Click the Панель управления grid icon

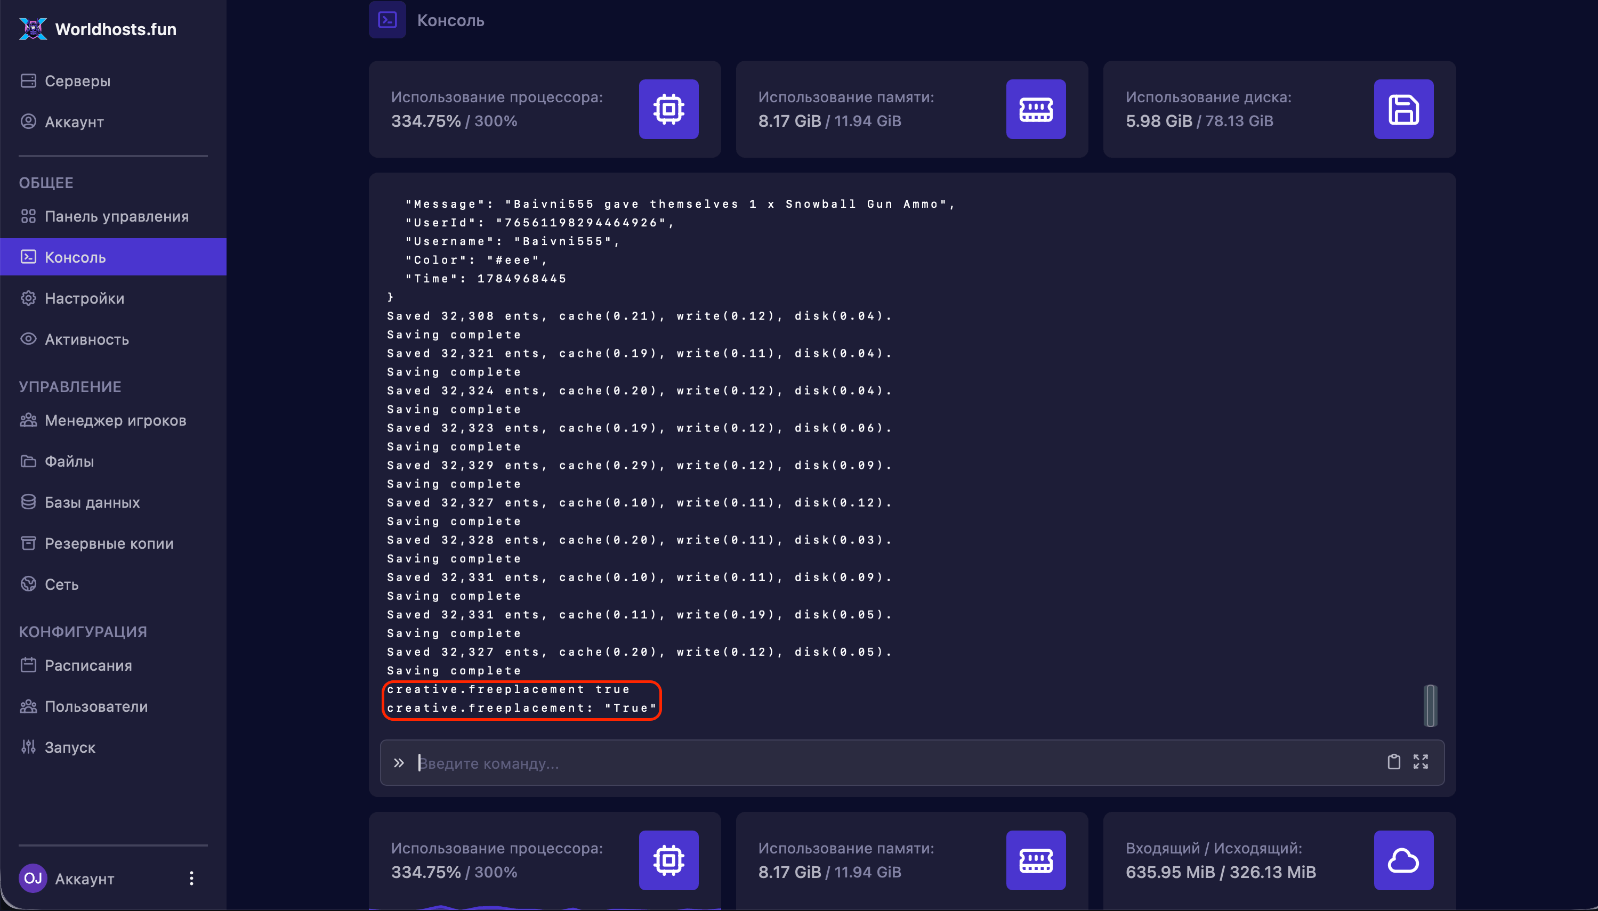tap(28, 216)
